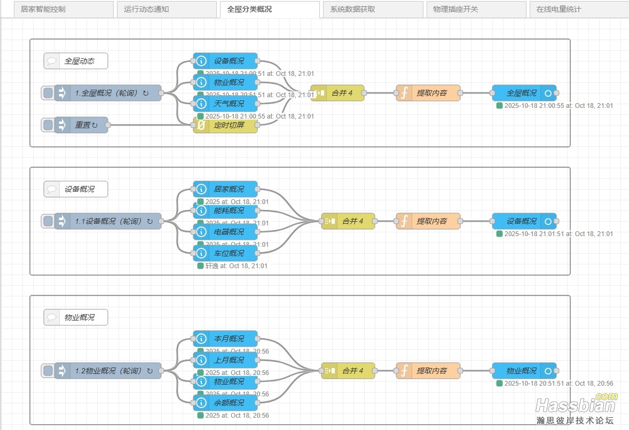Click the function icon on first 提取内容 node

pyautogui.click(x=404, y=93)
